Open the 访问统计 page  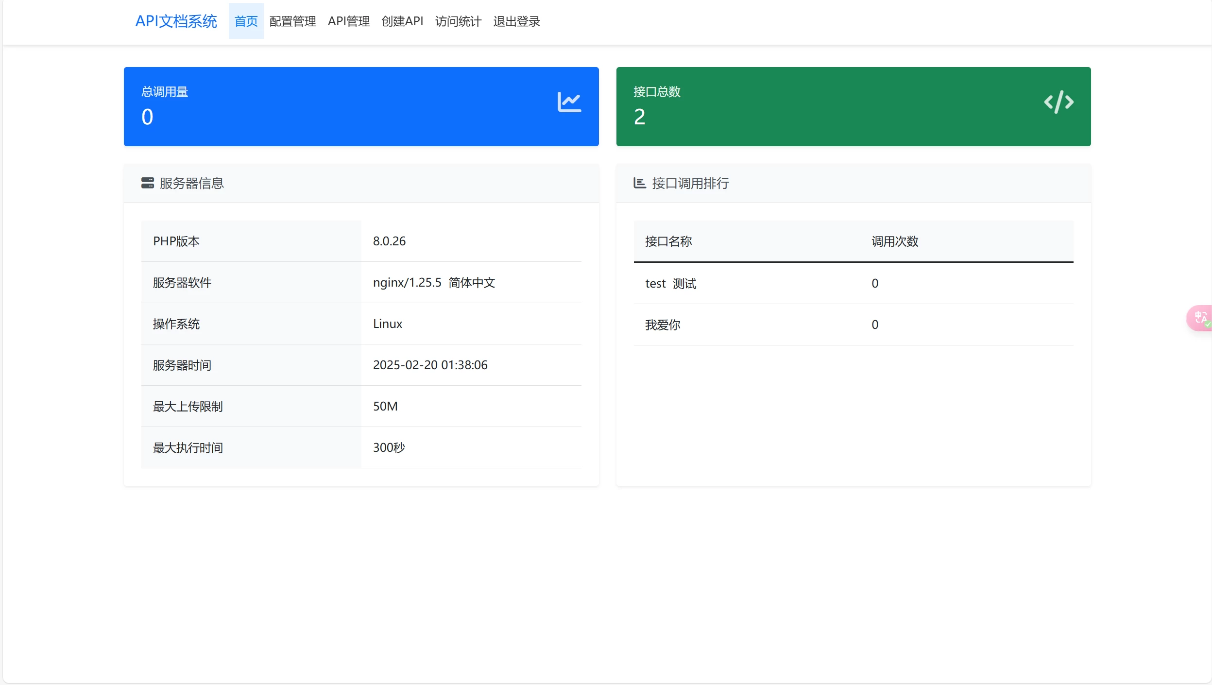457,21
